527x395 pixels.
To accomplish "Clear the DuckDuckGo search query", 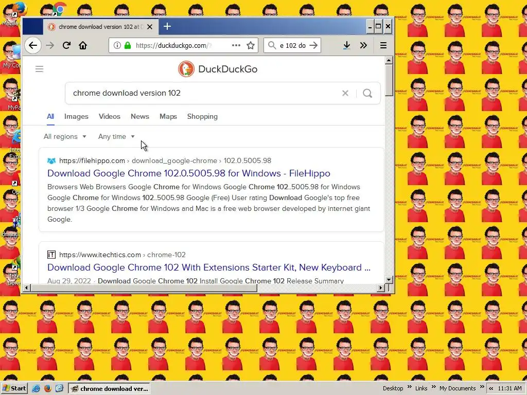I will 345,93.
